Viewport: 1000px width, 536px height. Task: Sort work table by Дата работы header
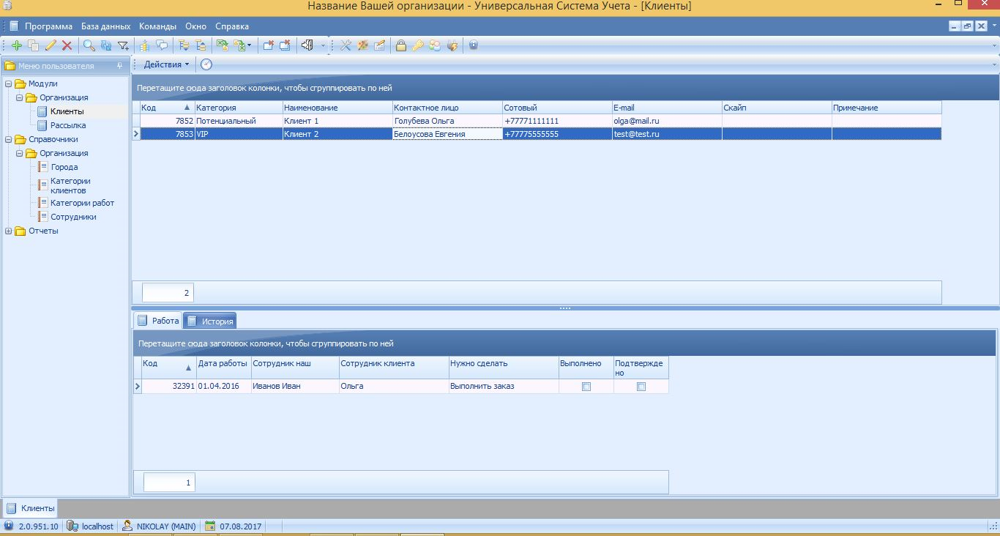(x=223, y=368)
